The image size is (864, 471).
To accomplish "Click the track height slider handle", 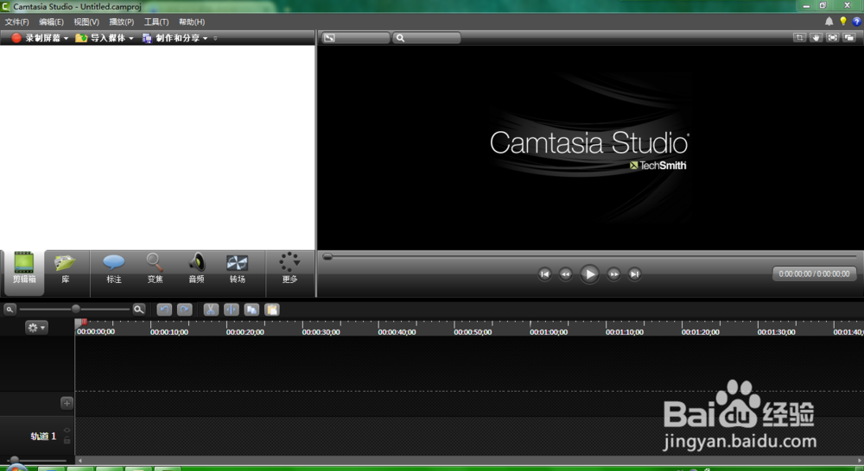I will point(15,460).
